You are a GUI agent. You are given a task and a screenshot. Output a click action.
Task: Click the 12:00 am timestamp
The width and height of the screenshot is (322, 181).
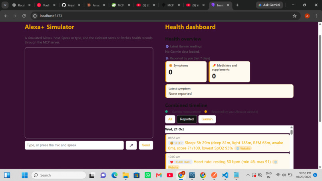pyautogui.click(x=174, y=157)
